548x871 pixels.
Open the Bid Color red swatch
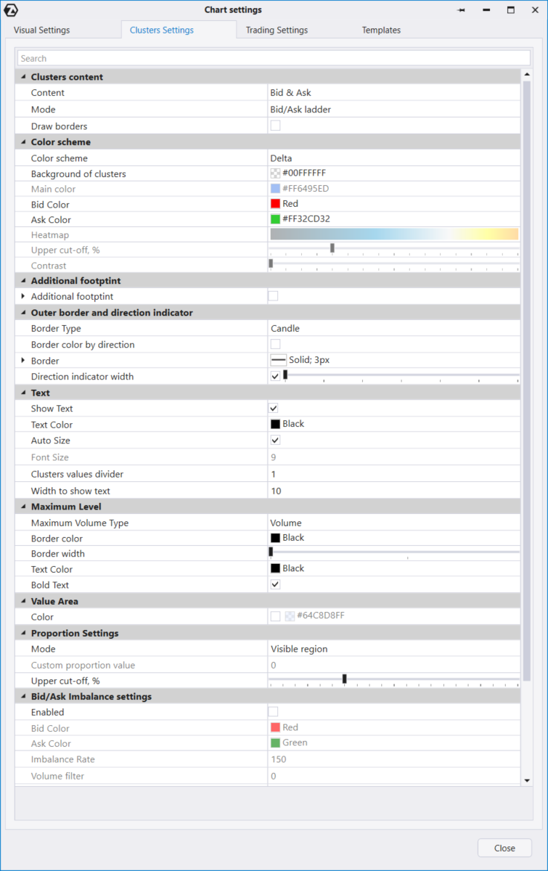pos(275,204)
